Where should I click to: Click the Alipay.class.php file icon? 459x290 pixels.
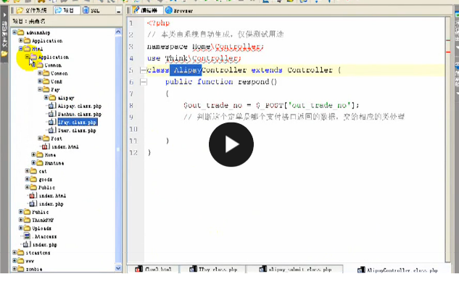click(x=52, y=106)
